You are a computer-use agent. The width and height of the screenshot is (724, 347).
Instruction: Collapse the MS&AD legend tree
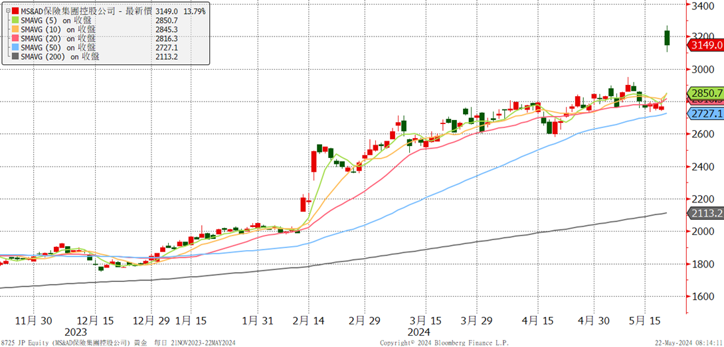point(7,10)
